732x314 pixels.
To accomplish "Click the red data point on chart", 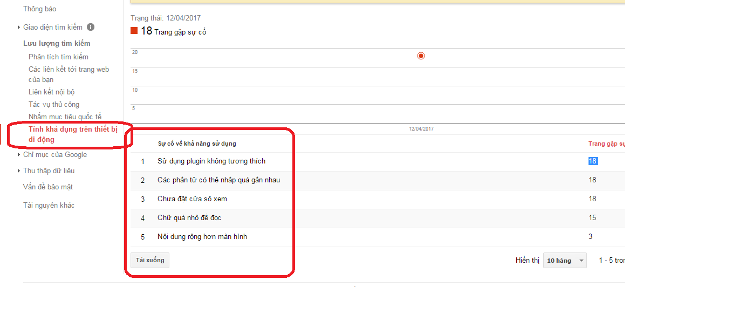I will tap(421, 56).
